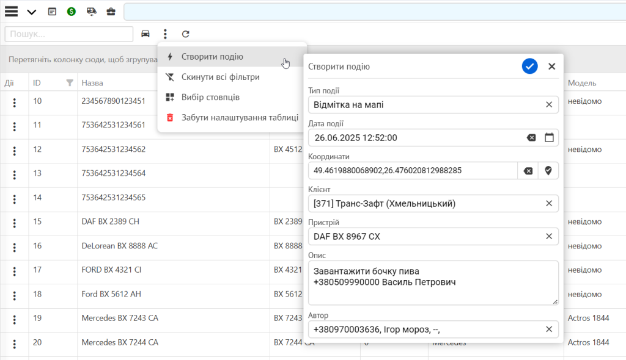
Task: Open row actions for ID 20
Action: point(15,344)
